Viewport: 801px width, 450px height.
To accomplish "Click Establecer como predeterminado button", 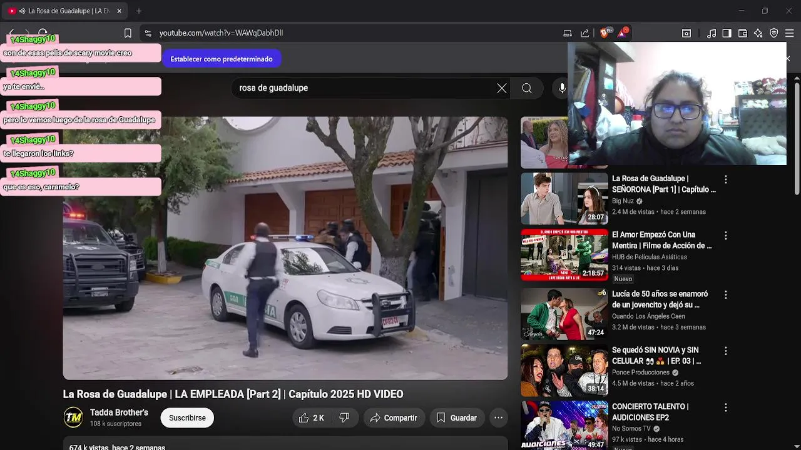I will pyautogui.click(x=222, y=59).
